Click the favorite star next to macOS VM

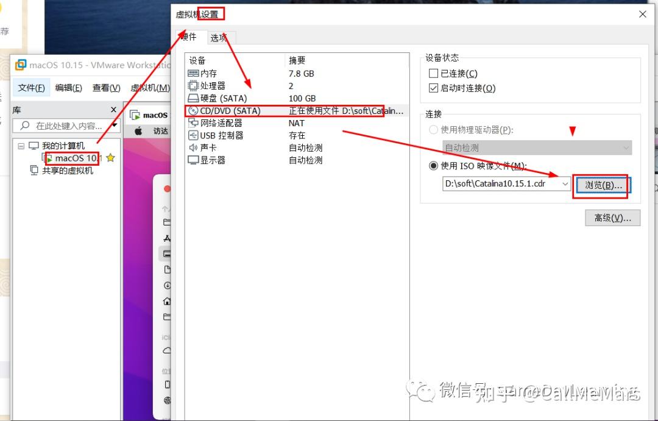[x=110, y=158]
